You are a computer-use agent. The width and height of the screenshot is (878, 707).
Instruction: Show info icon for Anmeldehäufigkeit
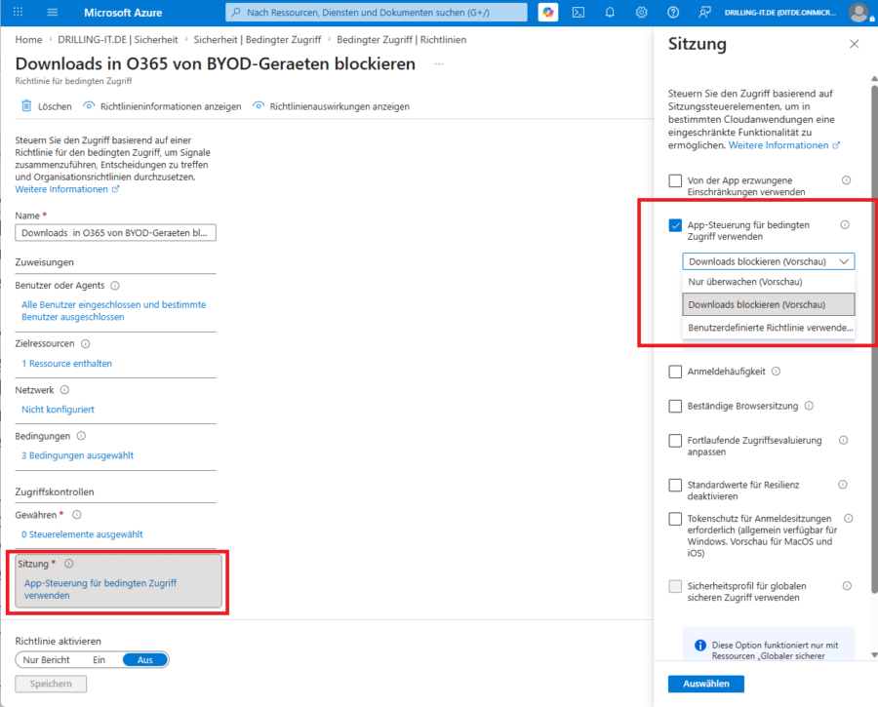(776, 372)
